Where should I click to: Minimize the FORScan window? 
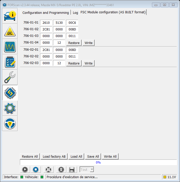tap(156, 5)
